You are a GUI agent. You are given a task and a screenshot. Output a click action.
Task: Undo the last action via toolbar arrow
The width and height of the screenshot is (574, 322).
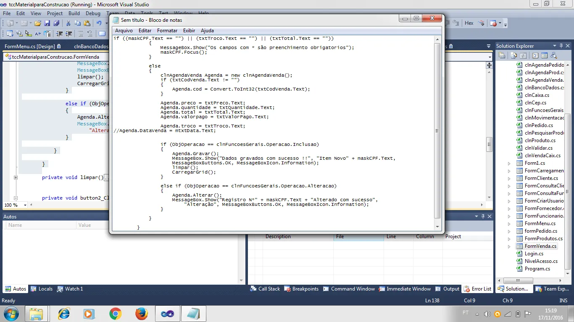(99, 23)
